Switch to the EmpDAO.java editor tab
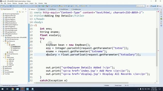The width and height of the screenshot is (163, 91). pyautogui.click(x=63, y=9)
